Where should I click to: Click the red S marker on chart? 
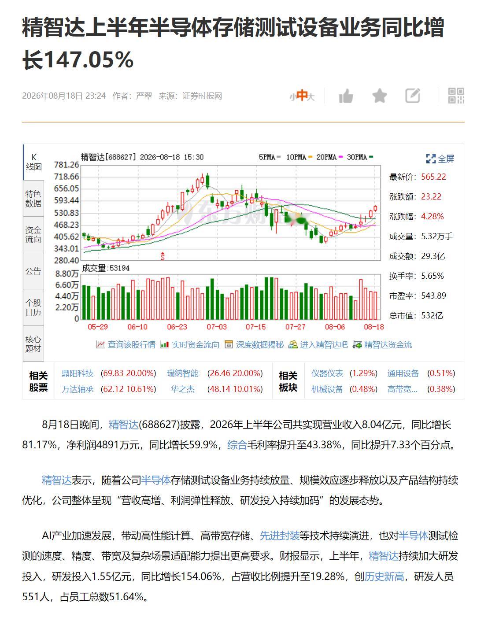pos(163,255)
